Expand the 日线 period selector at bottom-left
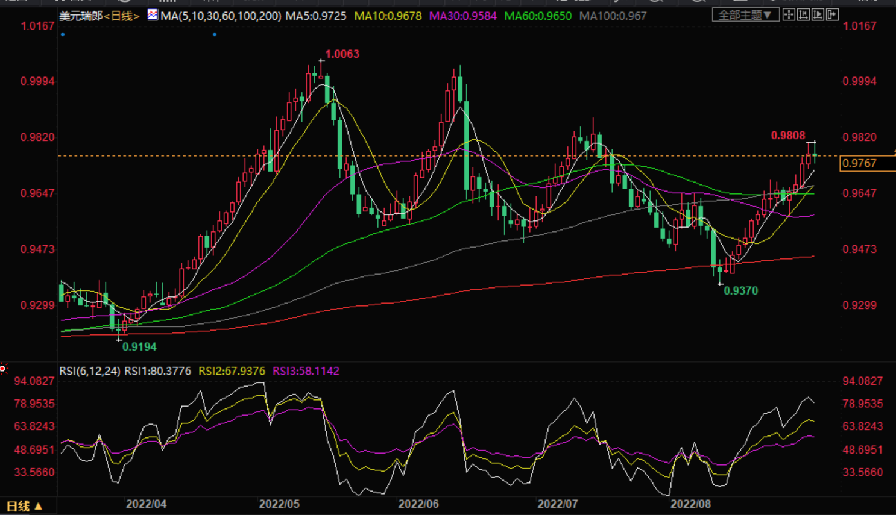 pyautogui.click(x=24, y=506)
